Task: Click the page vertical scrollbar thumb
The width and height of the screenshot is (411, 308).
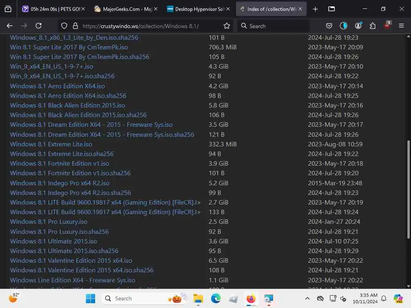Action: 408,190
